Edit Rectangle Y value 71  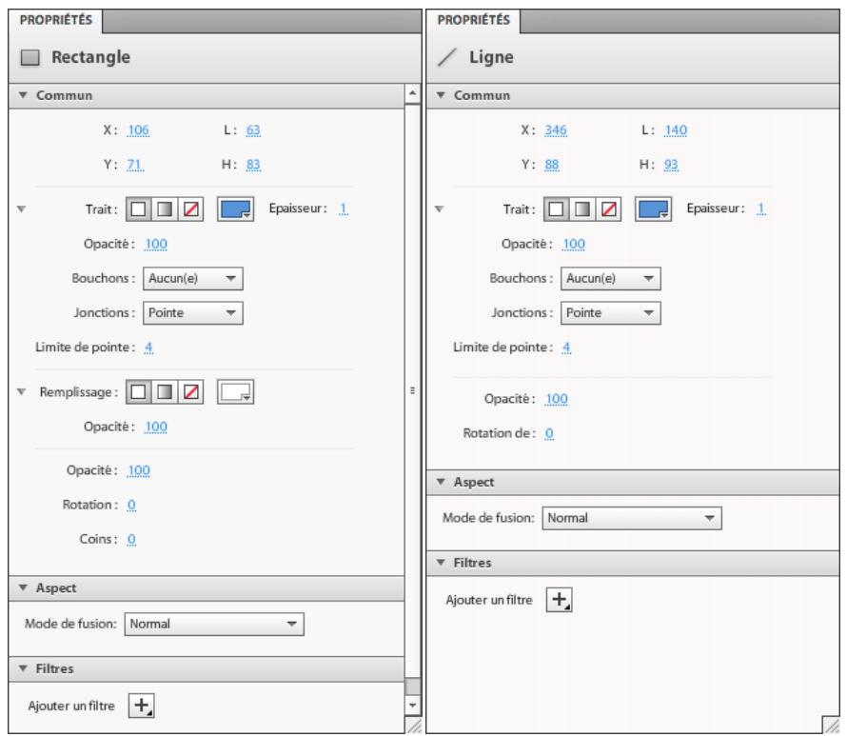134,165
